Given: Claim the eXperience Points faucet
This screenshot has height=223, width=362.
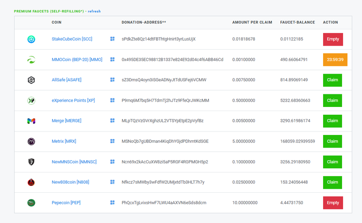Looking at the screenshot, I should 332,100.
